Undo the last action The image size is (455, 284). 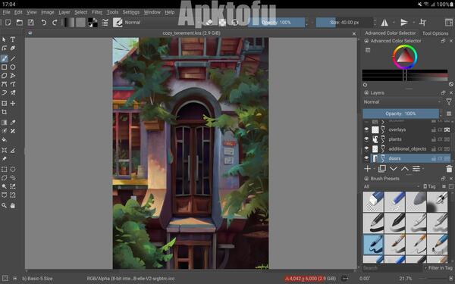[44, 22]
